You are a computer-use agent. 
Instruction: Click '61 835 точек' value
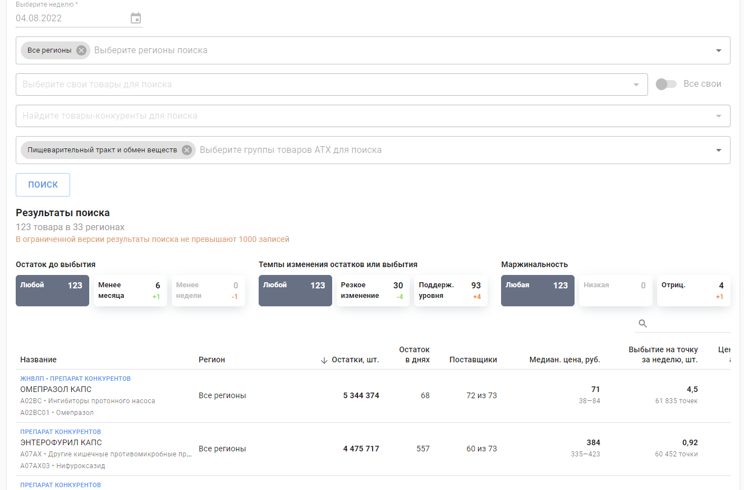click(x=677, y=401)
